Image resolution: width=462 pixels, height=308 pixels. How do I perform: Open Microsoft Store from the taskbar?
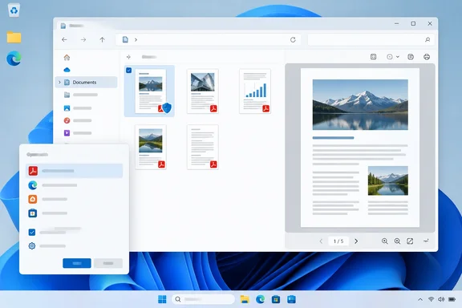[276, 299]
